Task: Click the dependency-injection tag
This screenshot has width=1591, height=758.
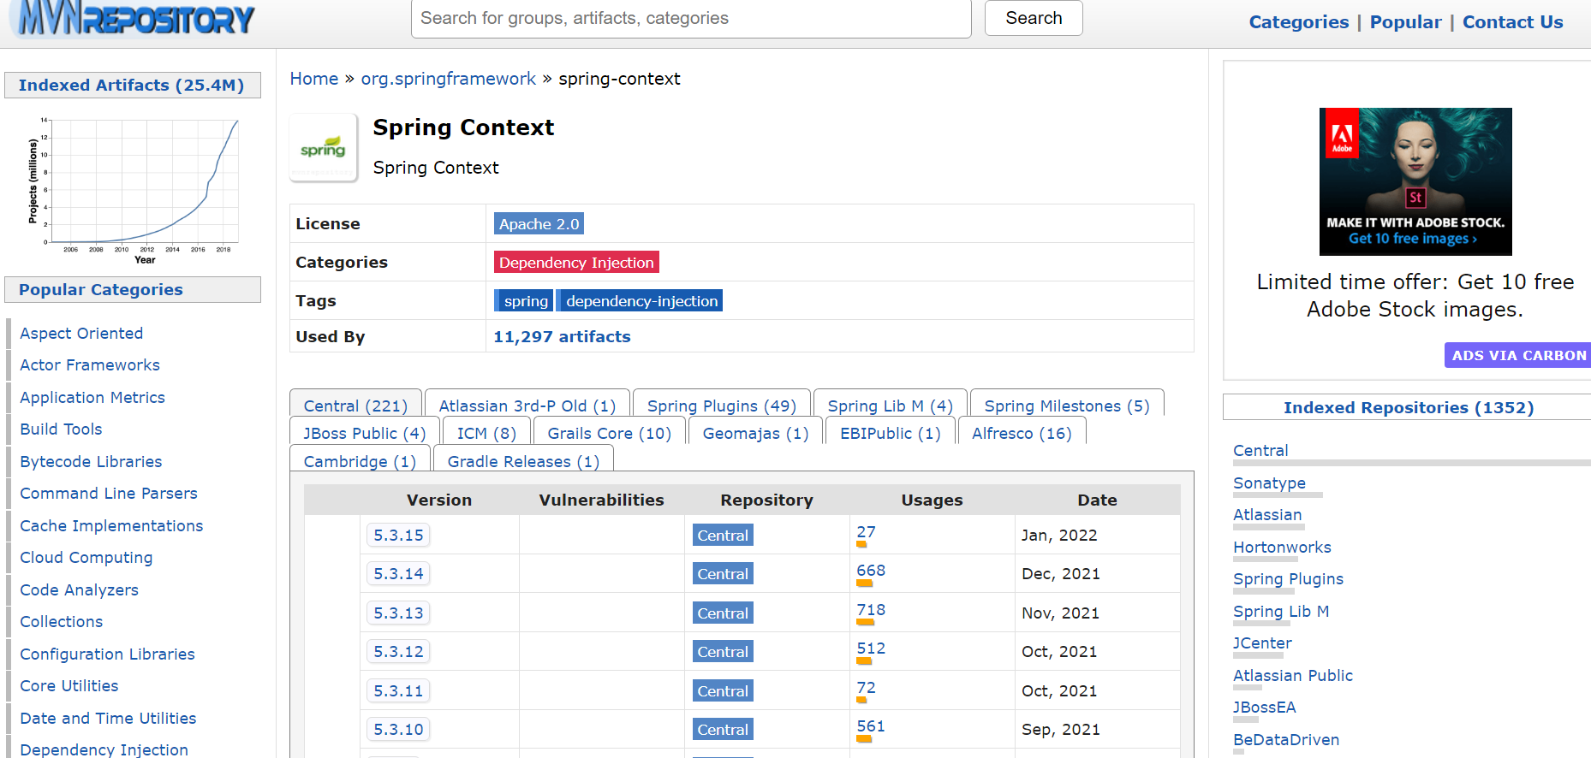Action: [641, 301]
